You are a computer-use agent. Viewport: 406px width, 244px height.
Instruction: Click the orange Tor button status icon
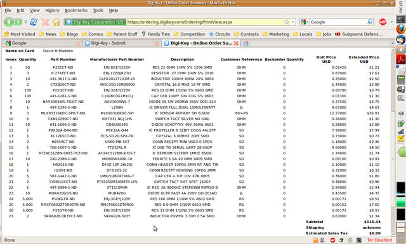[315, 240]
